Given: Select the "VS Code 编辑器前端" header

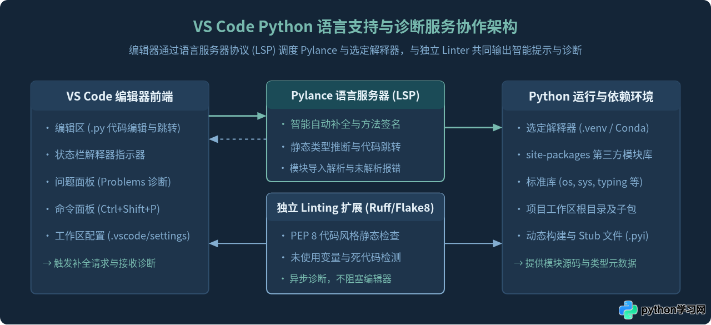Looking at the screenshot, I should 120,96.
